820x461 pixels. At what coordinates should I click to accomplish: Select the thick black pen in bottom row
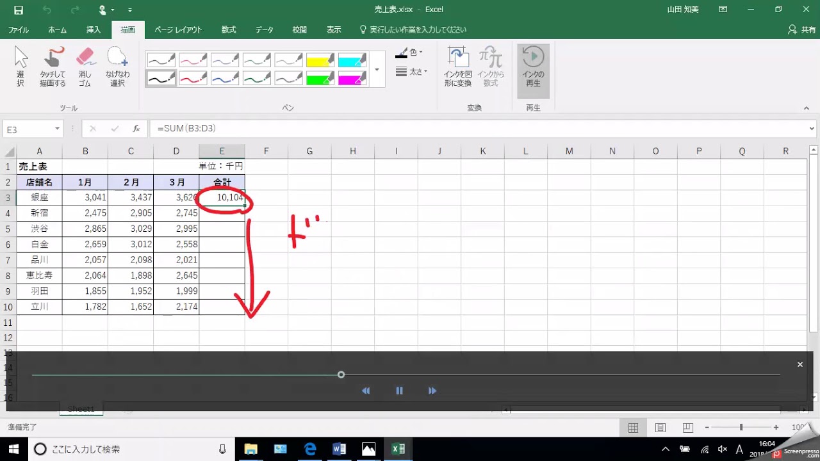pos(161,78)
